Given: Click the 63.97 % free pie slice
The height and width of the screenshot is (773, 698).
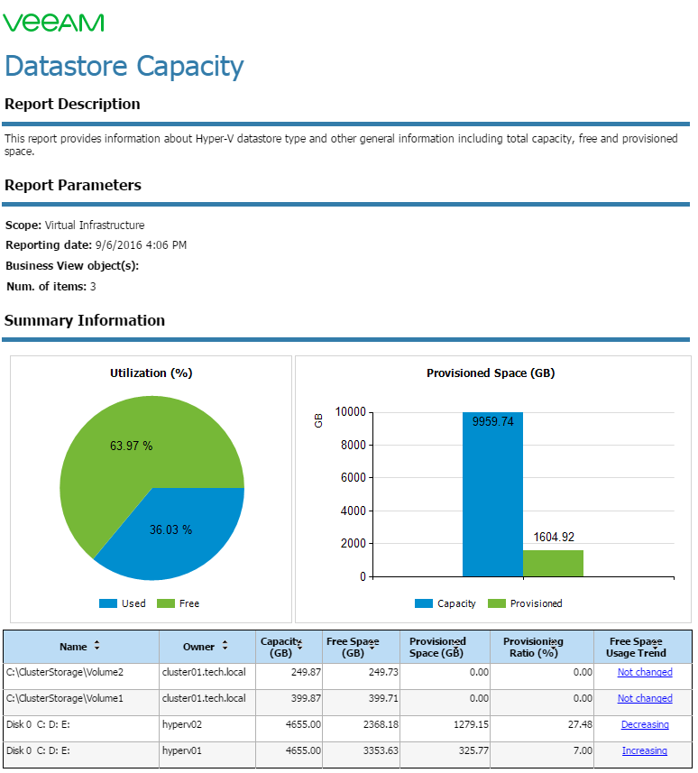Looking at the screenshot, I should (x=131, y=446).
